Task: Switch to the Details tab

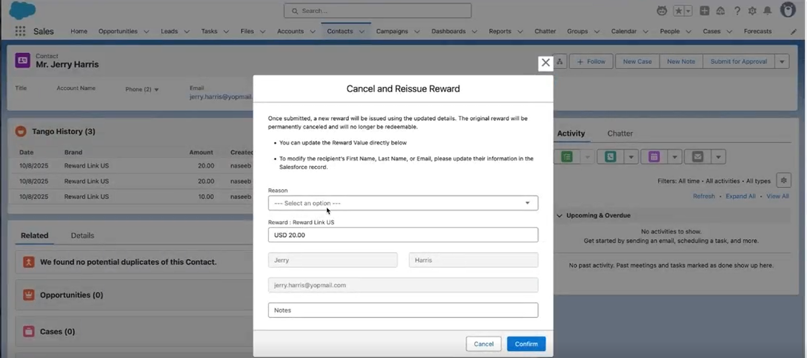Action: 82,236
